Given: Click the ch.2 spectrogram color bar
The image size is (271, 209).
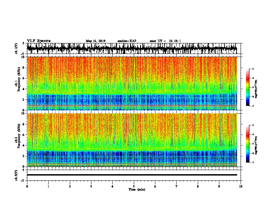Looking at the screenshot, I should pos(247,144).
